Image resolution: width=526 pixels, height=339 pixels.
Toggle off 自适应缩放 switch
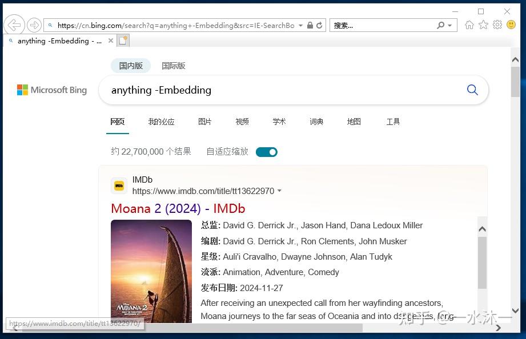pyautogui.click(x=266, y=151)
